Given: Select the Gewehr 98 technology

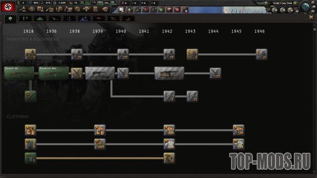Looking at the screenshot, I should point(19,73).
